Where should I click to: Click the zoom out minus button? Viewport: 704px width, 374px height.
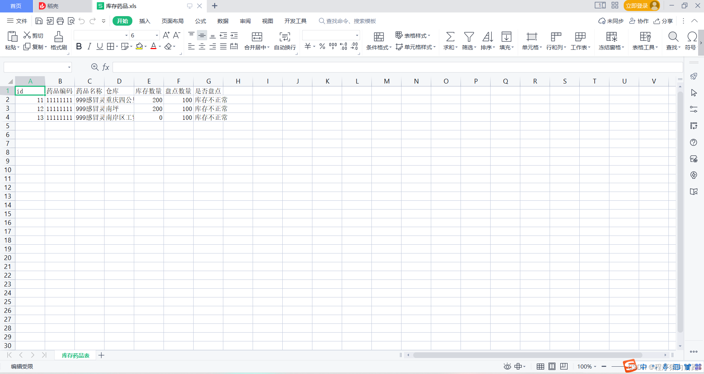604,366
